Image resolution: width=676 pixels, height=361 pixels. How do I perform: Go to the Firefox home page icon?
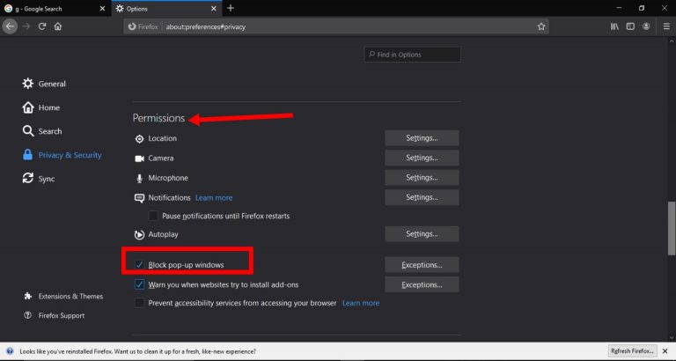click(58, 26)
